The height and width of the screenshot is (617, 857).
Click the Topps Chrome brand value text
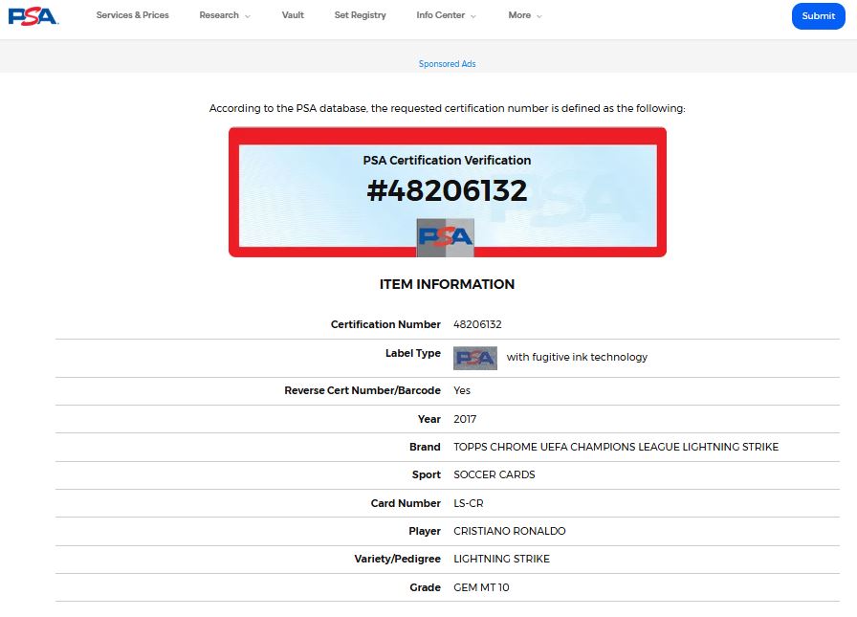point(616,448)
